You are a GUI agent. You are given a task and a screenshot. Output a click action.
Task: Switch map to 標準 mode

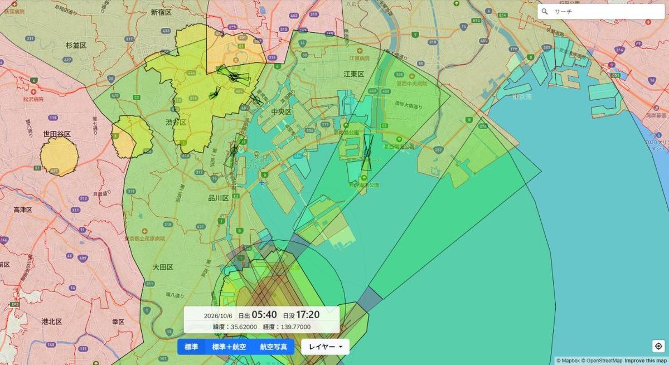click(191, 347)
